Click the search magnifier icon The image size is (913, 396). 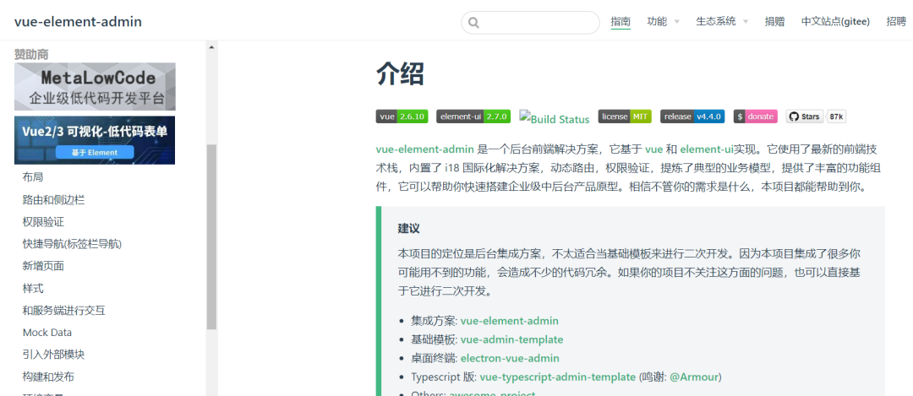(473, 23)
